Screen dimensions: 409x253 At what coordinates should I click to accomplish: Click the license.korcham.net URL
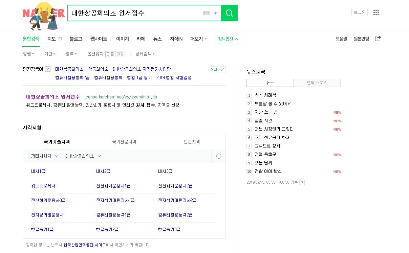pyautogui.click(x=120, y=97)
